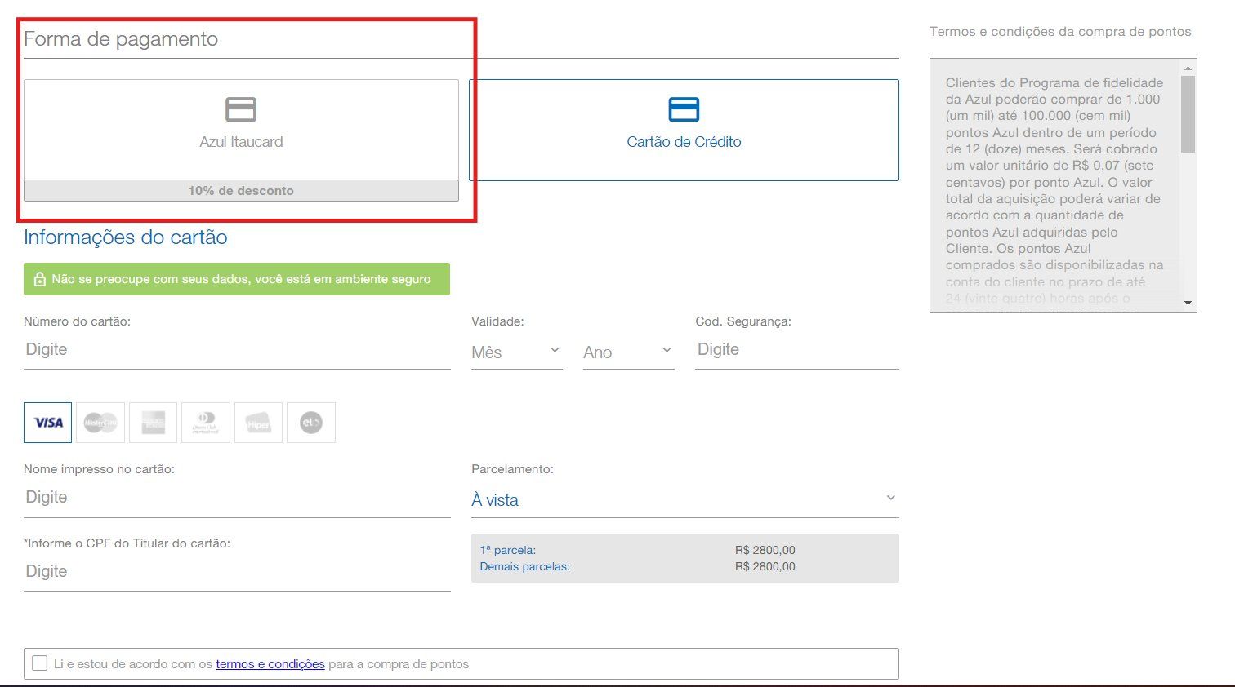Image resolution: width=1235 pixels, height=687 pixels.
Task: Select the Elo card brand icon
Action: [x=311, y=423]
